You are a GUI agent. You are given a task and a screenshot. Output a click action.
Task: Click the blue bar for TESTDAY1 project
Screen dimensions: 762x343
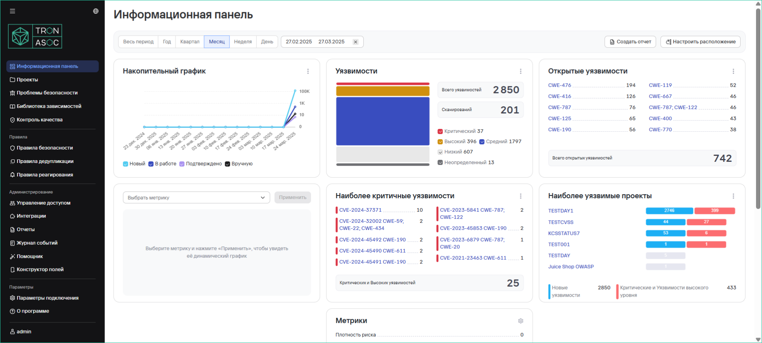pyautogui.click(x=669, y=211)
